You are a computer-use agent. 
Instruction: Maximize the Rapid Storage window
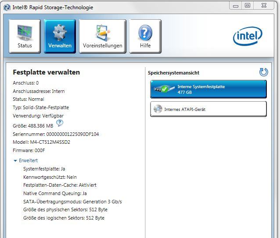click(248, 6)
